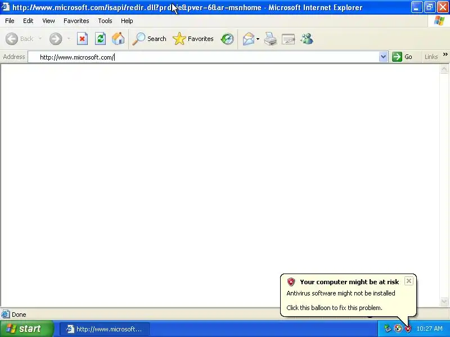Click 'Antivirus software might not be installed' text
The height and width of the screenshot is (337, 450).
click(341, 293)
